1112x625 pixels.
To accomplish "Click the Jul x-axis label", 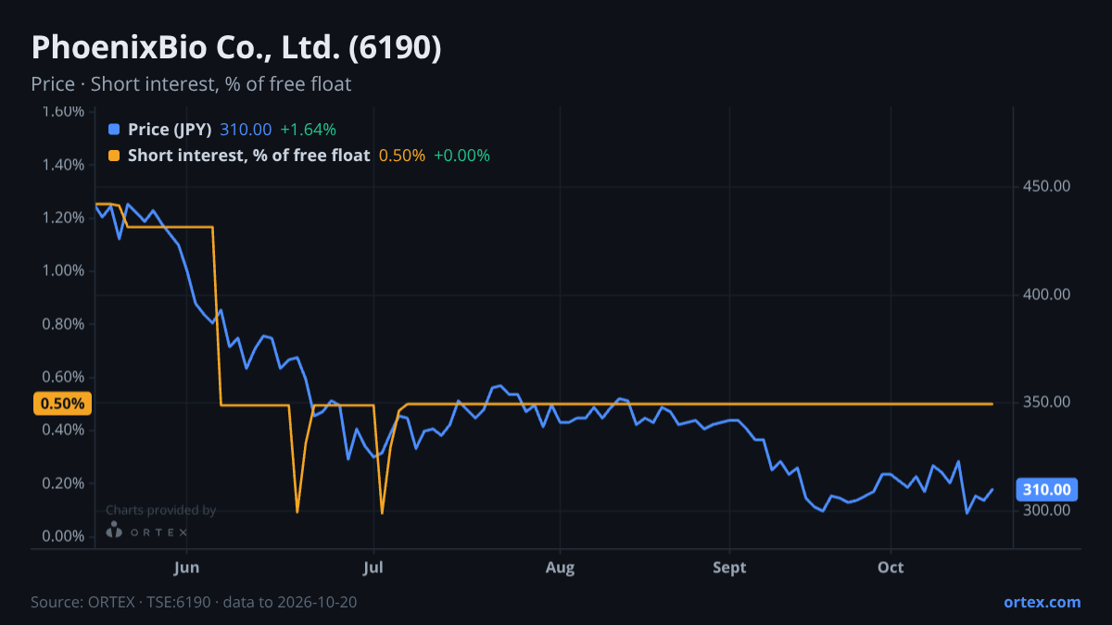I will click(373, 567).
